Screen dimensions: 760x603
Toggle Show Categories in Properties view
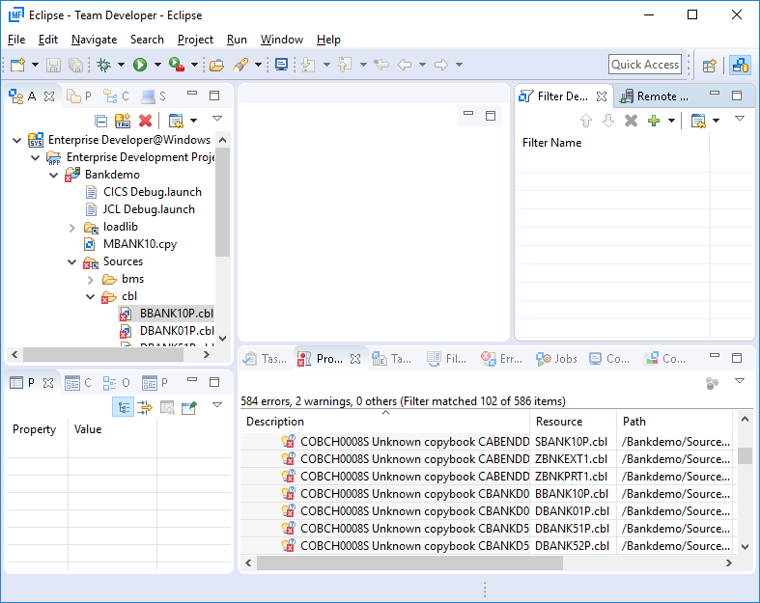tap(123, 407)
